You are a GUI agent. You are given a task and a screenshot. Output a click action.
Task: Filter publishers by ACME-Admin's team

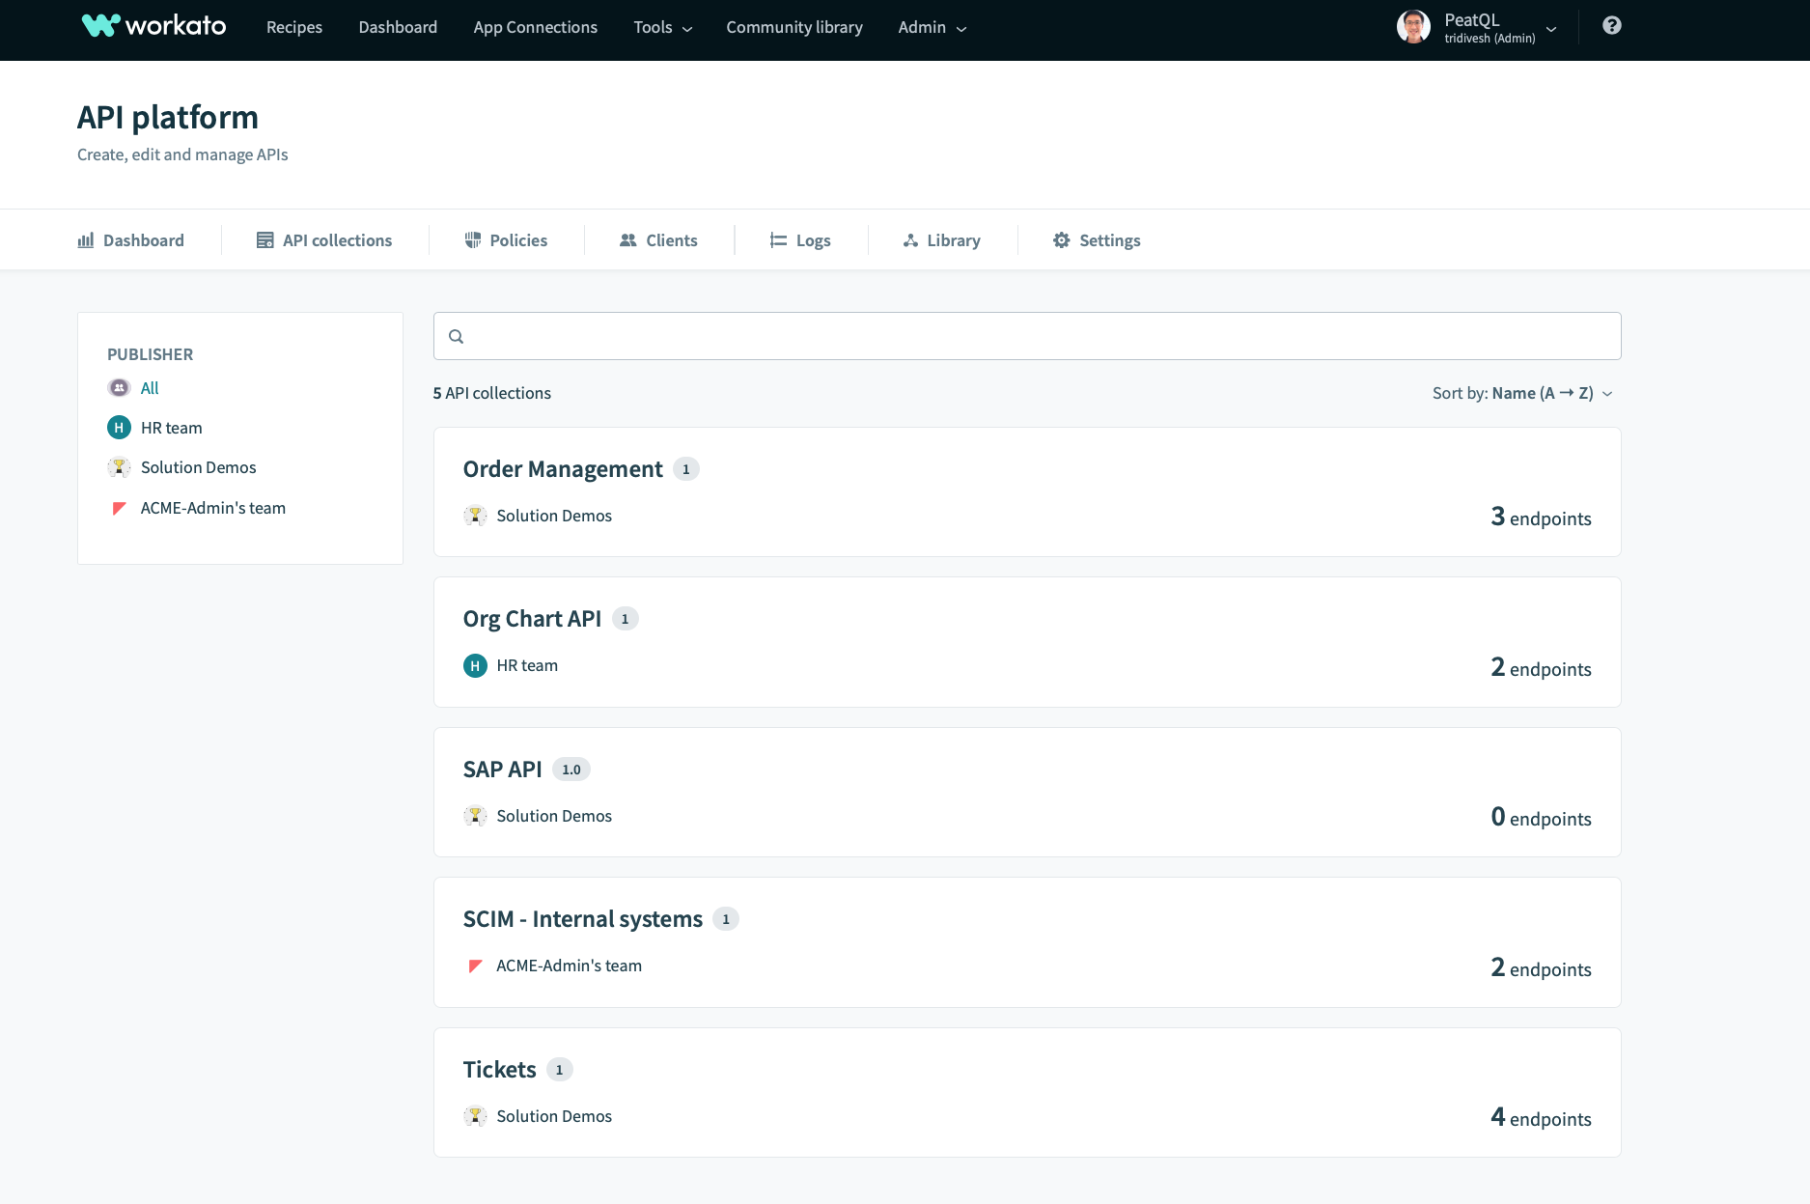click(213, 508)
